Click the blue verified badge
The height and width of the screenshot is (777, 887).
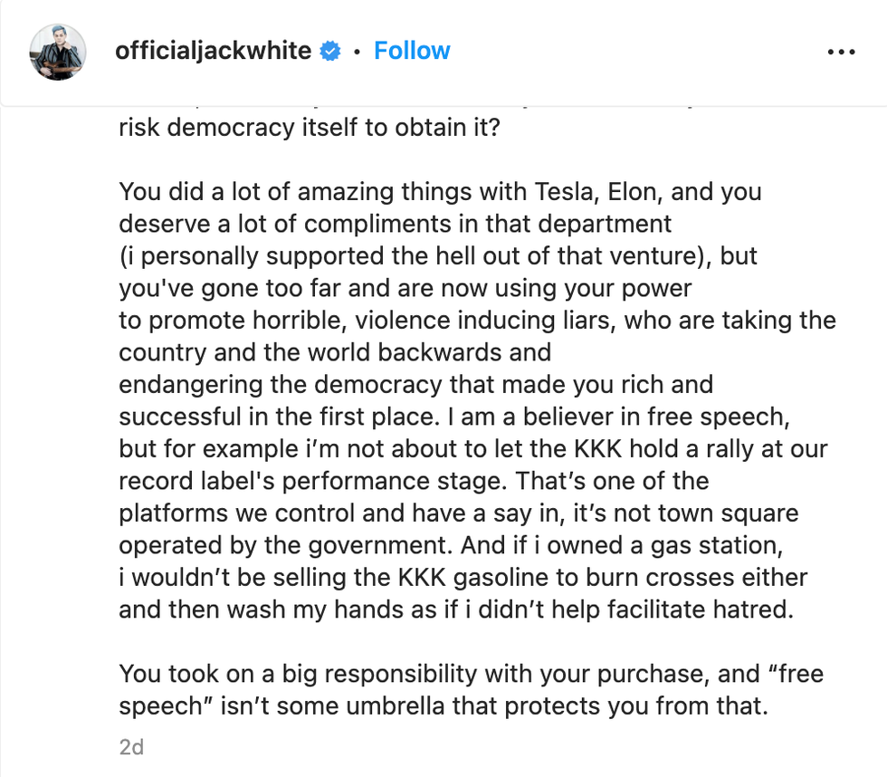pos(331,52)
